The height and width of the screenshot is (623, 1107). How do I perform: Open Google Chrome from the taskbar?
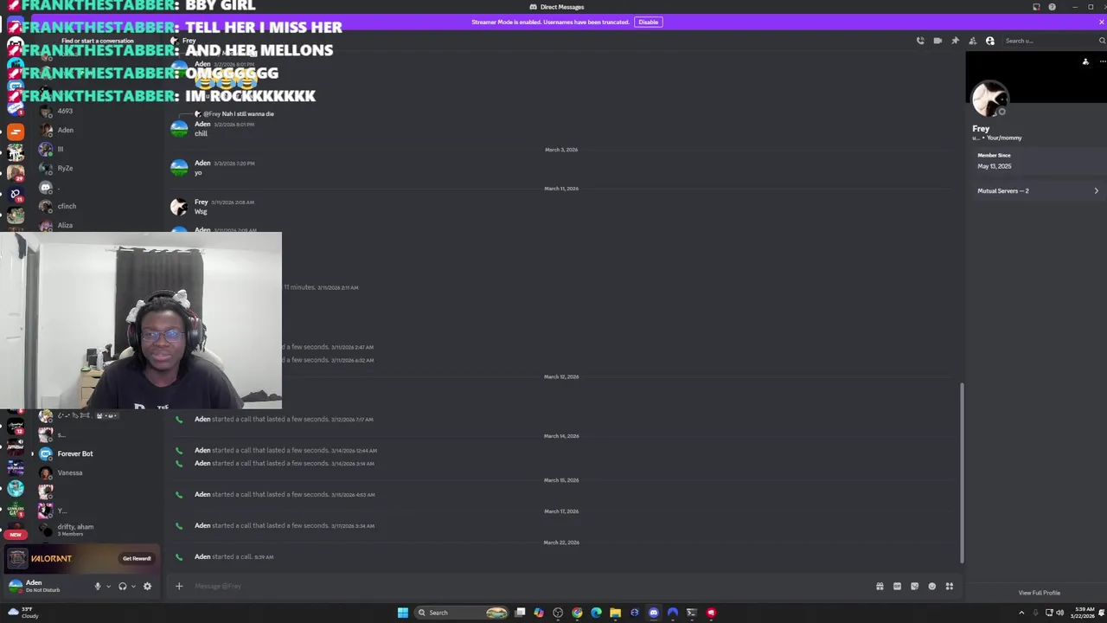tap(577, 613)
